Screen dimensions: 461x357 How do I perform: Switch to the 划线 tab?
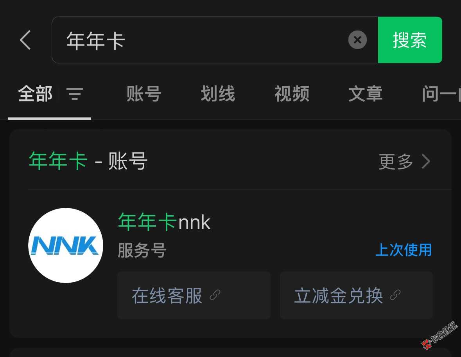point(218,94)
